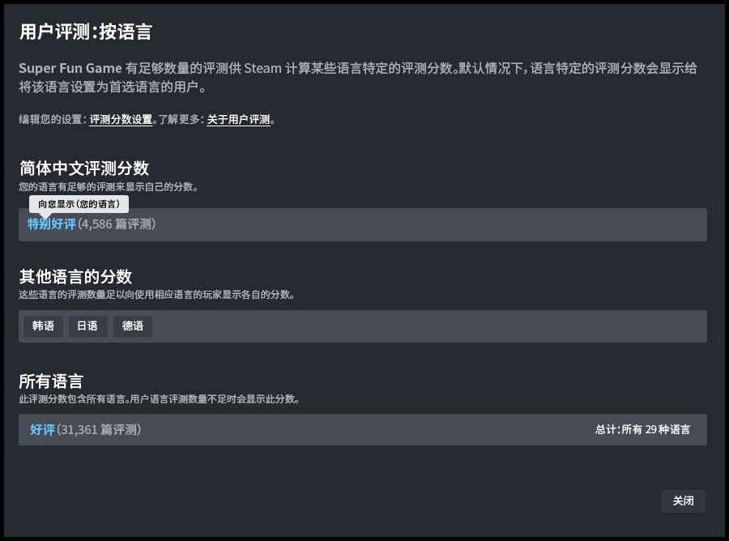The image size is (729, 541).
Task: Click the 31,361 篇评测 review count
Action: coord(99,430)
